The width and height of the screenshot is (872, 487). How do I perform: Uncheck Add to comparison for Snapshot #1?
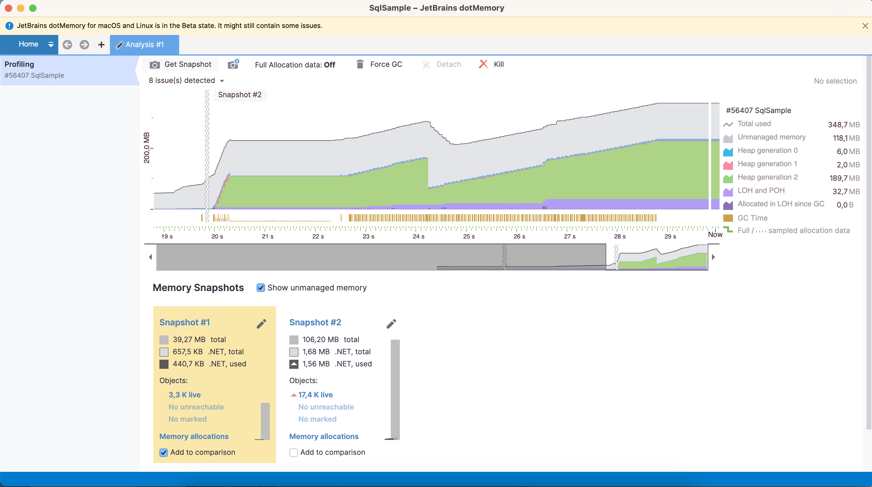163,452
